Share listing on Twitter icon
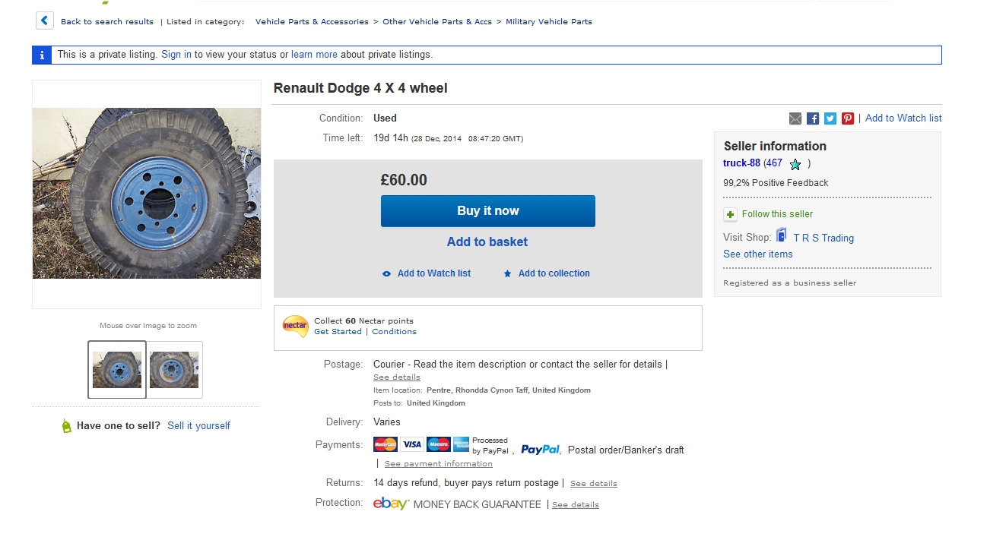The image size is (990, 540). click(x=830, y=118)
